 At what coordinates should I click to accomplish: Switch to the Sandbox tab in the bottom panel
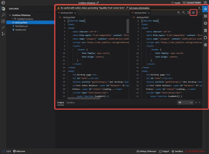70,102
